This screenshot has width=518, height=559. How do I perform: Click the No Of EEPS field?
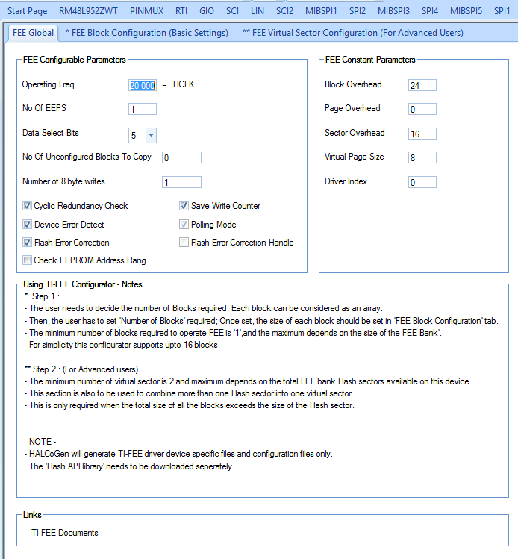pyautogui.click(x=143, y=109)
